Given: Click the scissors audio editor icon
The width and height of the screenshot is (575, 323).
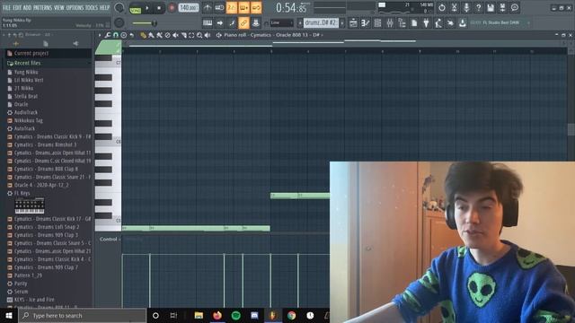Looking at the screenshot, I should pyautogui.click(x=454, y=7).
